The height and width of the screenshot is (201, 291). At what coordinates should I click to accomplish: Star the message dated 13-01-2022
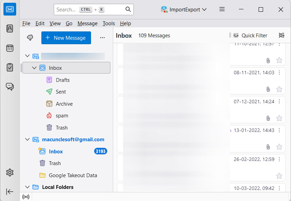pyautogui.click(x=279, y=146)
